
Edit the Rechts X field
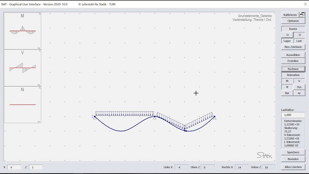pos(242,167)
